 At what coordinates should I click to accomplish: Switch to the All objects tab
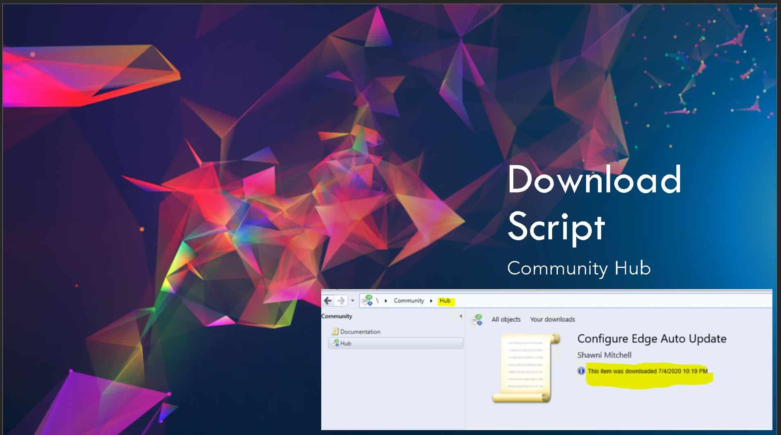point(506,319)
